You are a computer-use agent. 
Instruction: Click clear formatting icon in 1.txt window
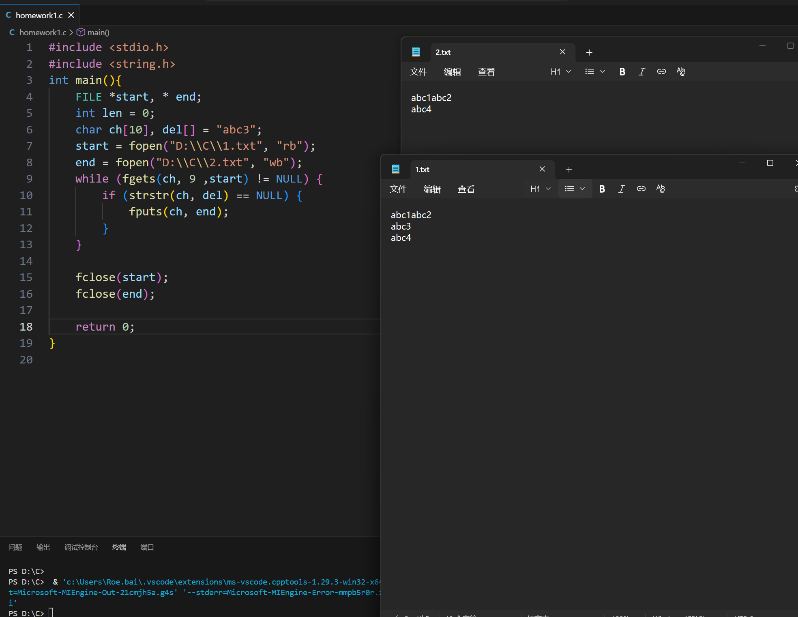[x=661, y=189]
